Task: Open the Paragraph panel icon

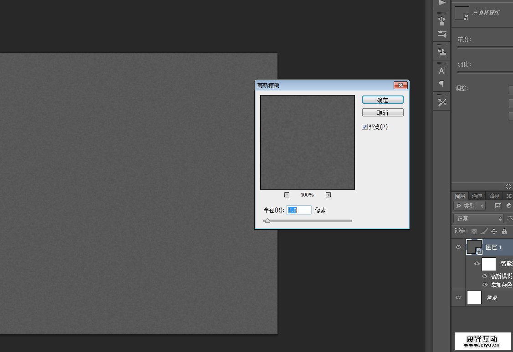Action: coord(441,84)
